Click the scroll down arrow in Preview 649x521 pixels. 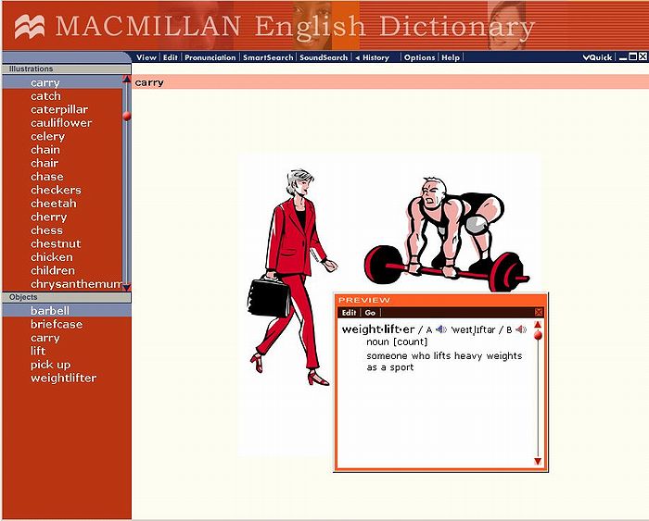tap(537, 461)
